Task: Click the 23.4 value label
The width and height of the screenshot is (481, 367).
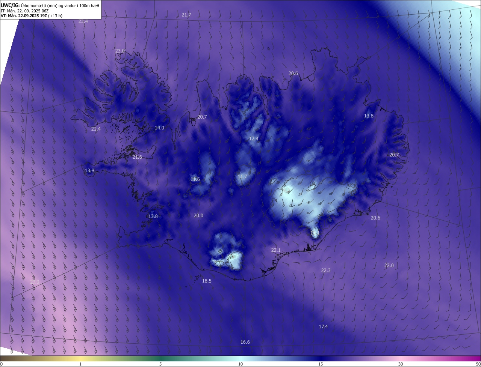Action: [x=83, y=21]
